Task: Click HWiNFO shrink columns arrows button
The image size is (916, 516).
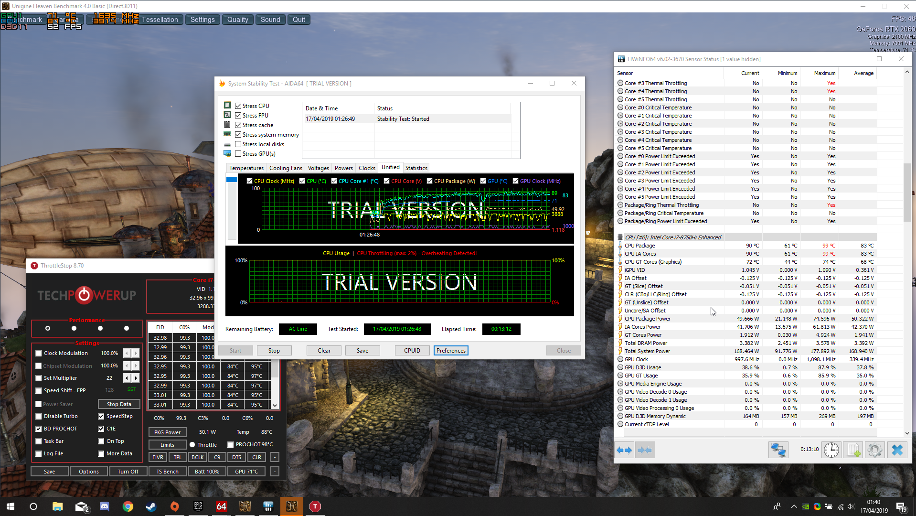Action: [645, 450]
